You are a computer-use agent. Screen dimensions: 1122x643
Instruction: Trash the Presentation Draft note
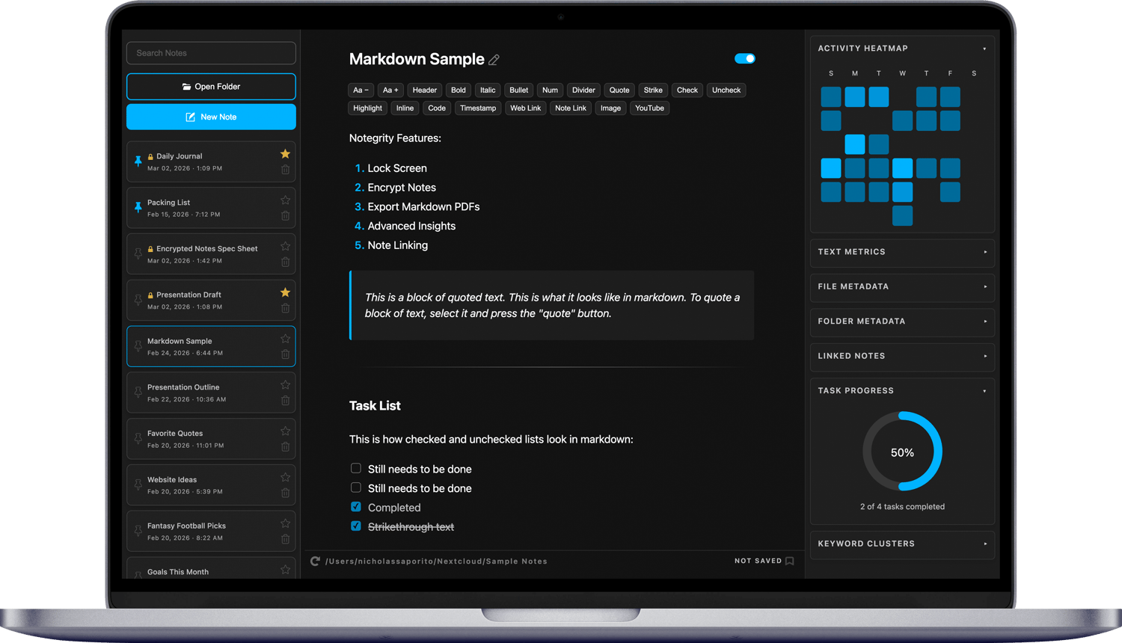coord(285,308)
